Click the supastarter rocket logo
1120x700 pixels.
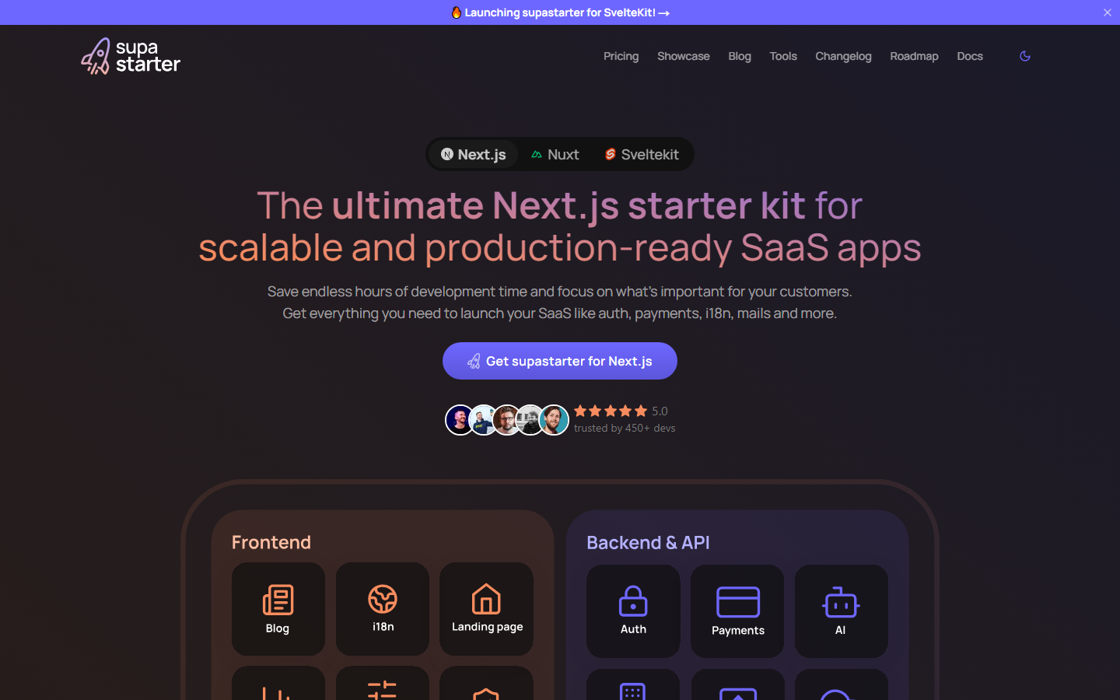point(130,56)
